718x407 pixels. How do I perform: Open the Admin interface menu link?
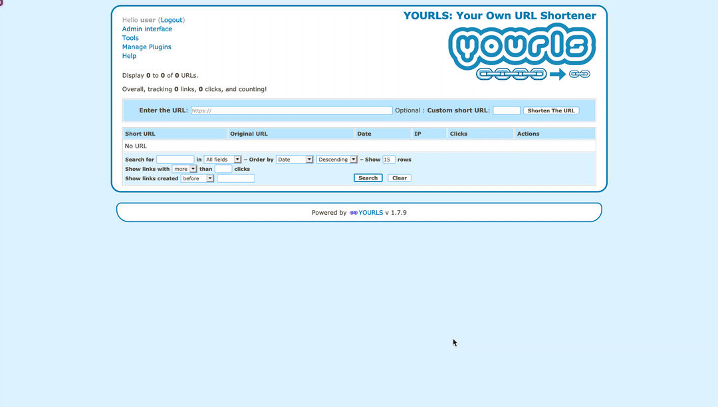(x=147, y=29)
